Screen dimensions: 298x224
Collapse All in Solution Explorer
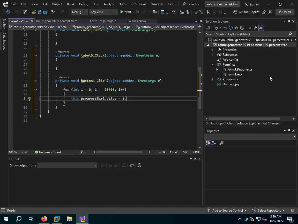[236, 28]
